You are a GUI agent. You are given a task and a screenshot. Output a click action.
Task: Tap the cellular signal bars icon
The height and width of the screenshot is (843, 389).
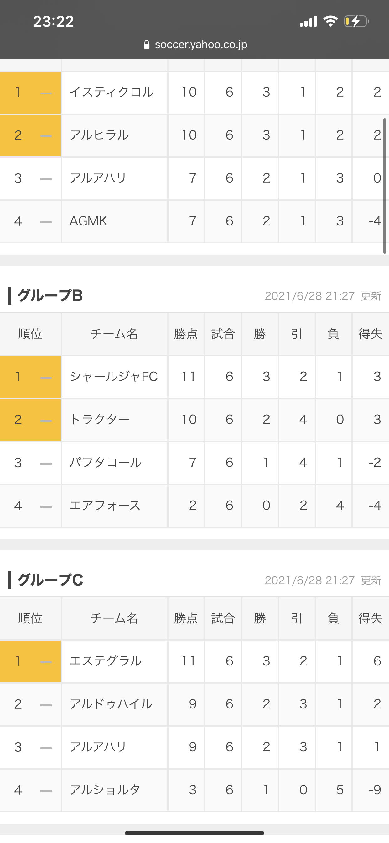tap(308, 21)
